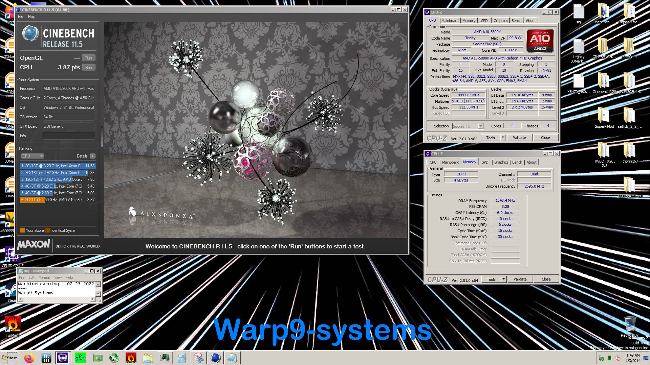The height and width of the screenshot is (365, 650).
Task: Open the HWBOT X265 2.3 folder
Action: tap(604, 154)
